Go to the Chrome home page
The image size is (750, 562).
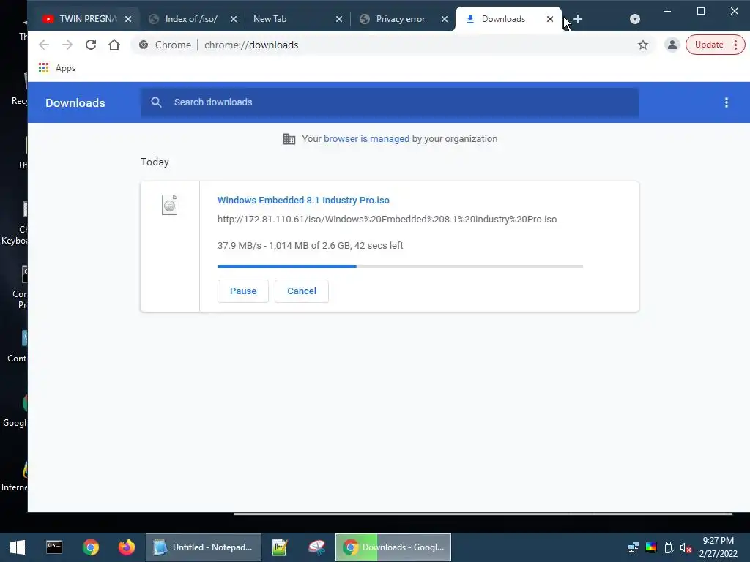pos(114,45)
